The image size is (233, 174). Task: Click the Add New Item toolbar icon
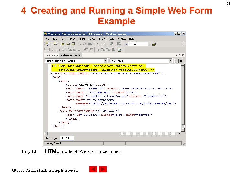pyautogui.click(x=55, y=44)
